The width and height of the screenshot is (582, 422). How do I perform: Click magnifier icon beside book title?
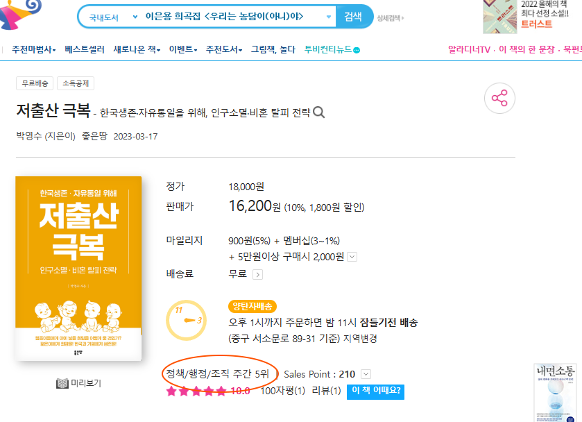point(319,112)
